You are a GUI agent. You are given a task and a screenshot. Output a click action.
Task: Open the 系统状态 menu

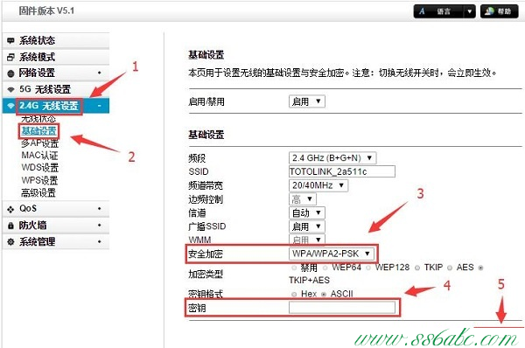[x=56, y=40]
